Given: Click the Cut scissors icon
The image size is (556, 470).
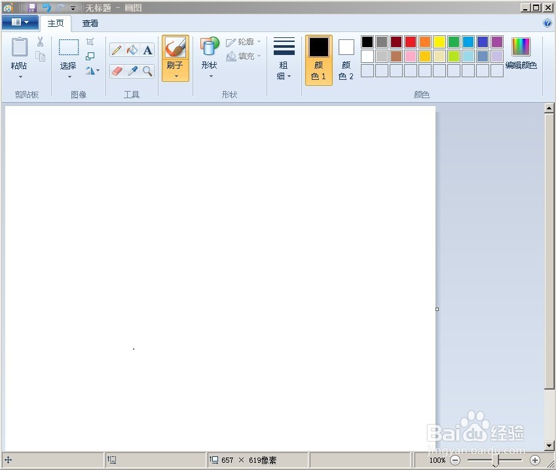Looking at the screenshot, I should (x=40, y=42).
